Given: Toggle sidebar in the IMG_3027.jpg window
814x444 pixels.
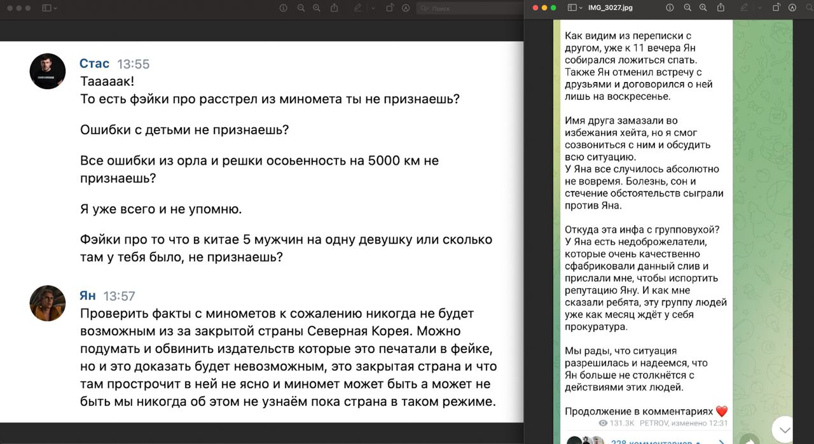Looking at the screenshot, I should pos(572,8).
